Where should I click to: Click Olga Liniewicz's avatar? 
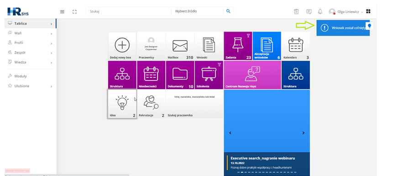[332, 11]
